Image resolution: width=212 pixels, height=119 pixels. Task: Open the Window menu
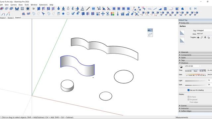pyautogui.click(x=34, y=5)
